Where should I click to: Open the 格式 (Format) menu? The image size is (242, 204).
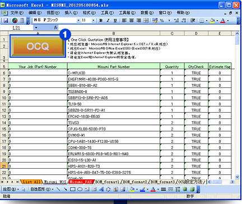tap(89, 13)
